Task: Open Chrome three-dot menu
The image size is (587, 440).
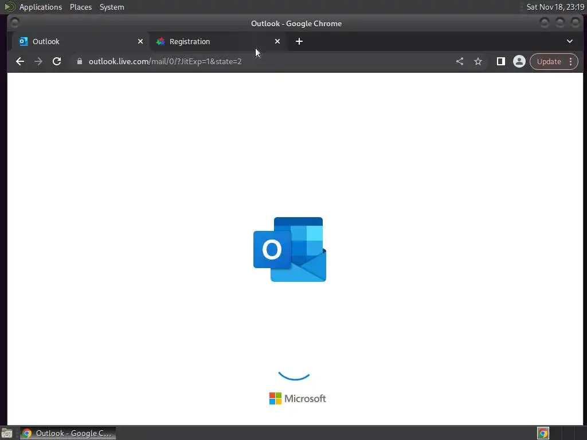Action: coord(570,61)
